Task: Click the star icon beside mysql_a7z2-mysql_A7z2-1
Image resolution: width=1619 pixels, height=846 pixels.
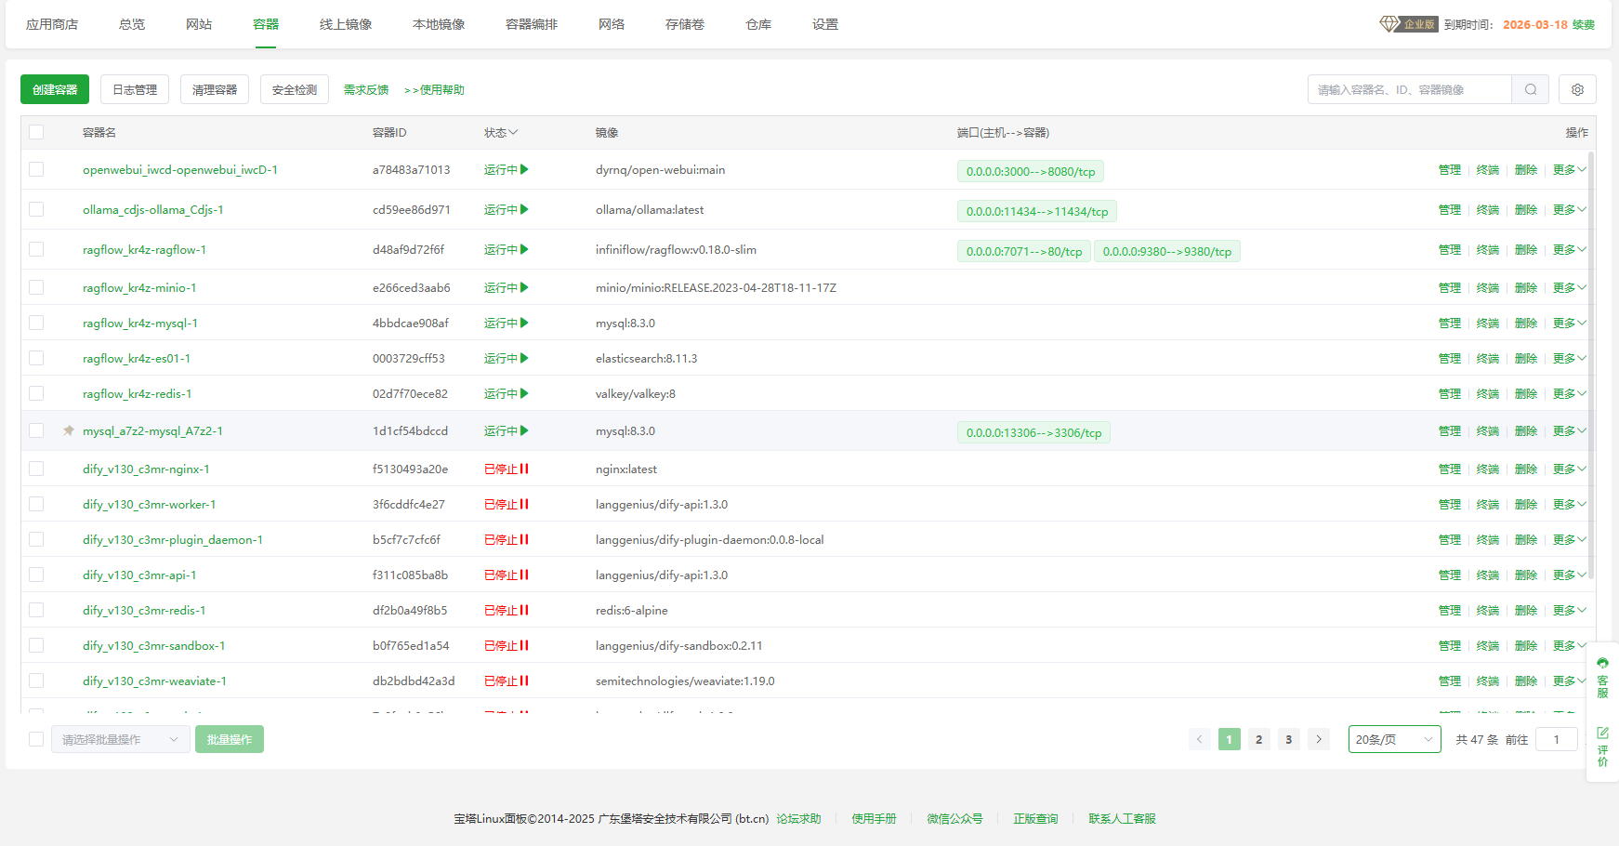Action: 69,431
